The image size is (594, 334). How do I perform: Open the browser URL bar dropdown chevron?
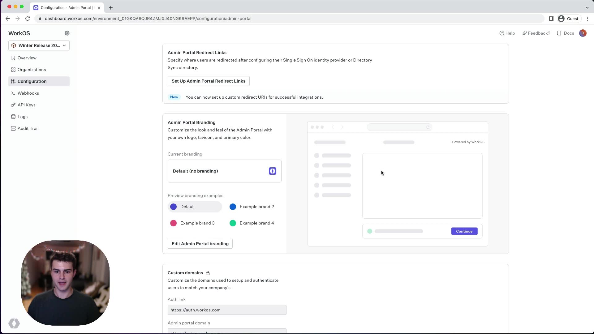coord(587,7)
